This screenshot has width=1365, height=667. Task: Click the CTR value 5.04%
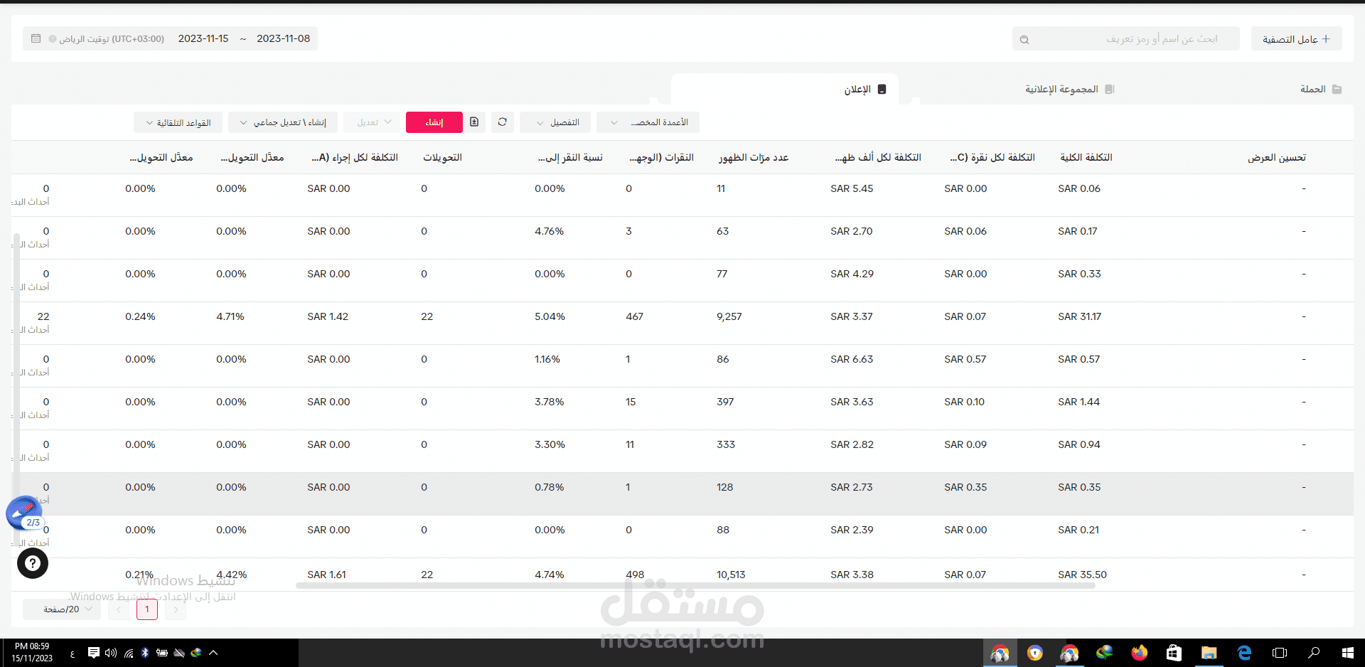pyautogui.click(x=550, y=316)
